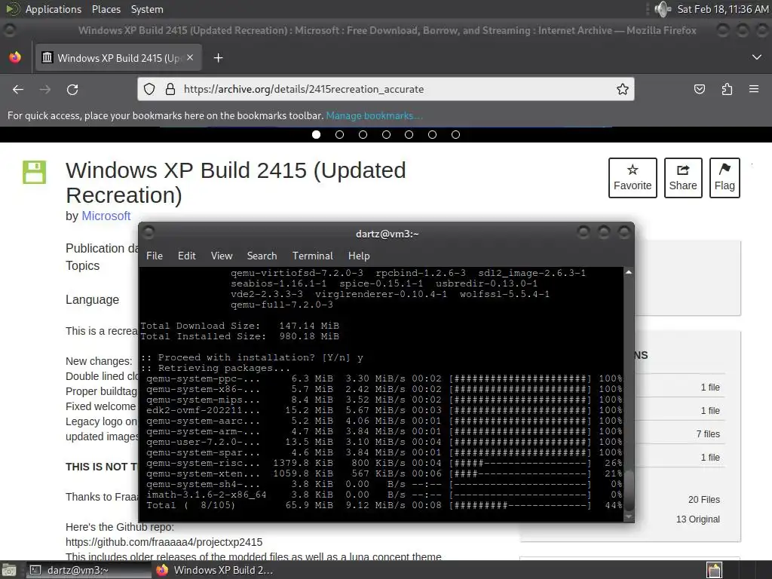Image resolution: width=772 pixels, height=579 pixels.
Task: Select the fifth carousel dot
Action: click(x=409, y=134)
